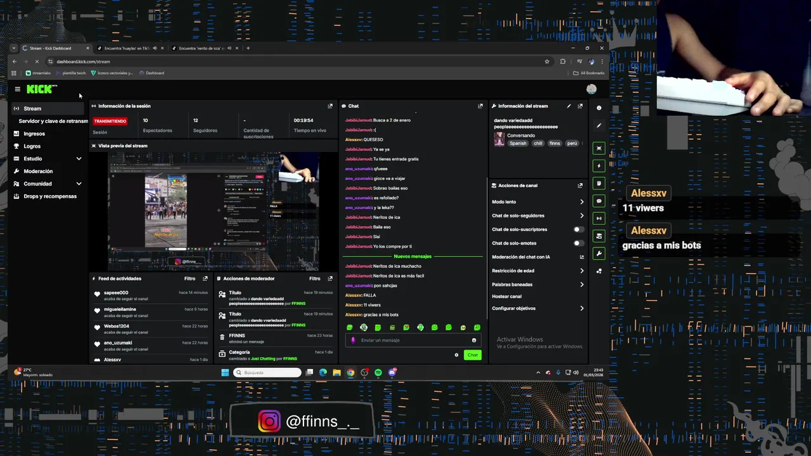811x456 pixels.
Task: Pop out the Chat panel
Action: coord(480,106)
